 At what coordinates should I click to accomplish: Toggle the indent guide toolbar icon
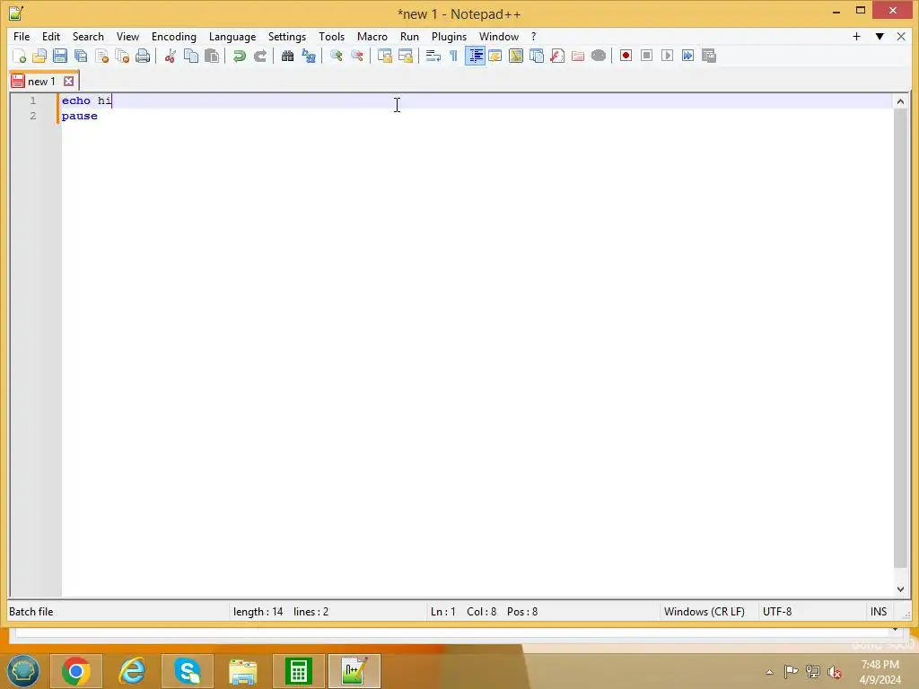(475, 56)
